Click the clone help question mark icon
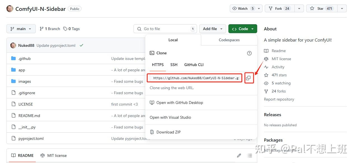 point(249,53)
